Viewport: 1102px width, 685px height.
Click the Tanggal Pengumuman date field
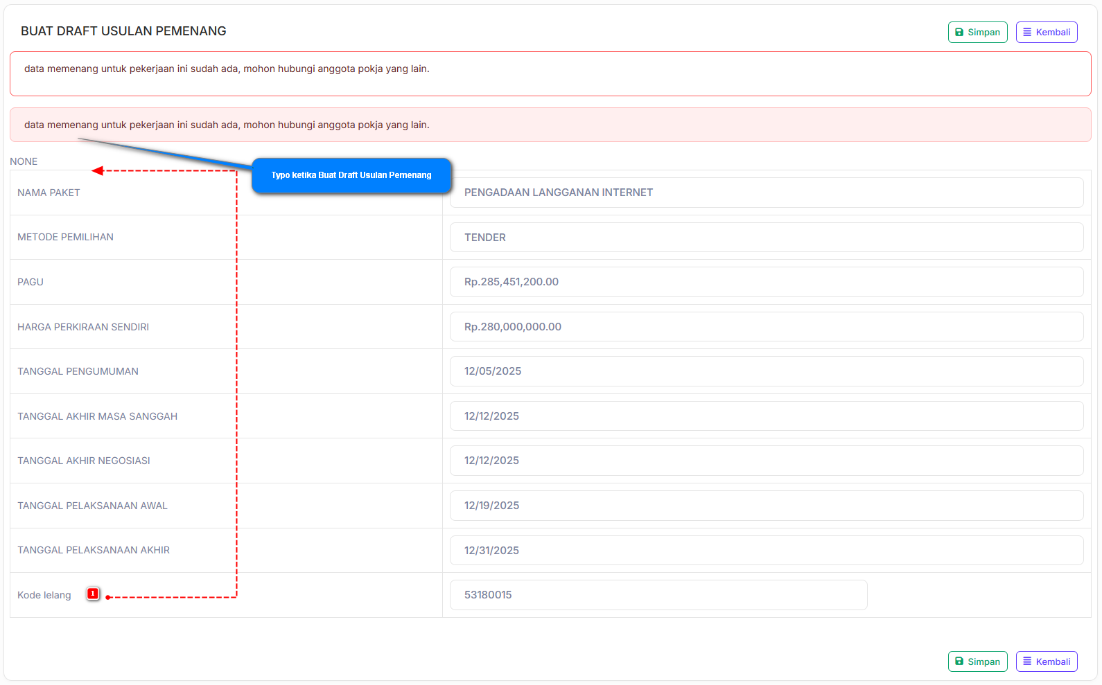click(766, 371)
